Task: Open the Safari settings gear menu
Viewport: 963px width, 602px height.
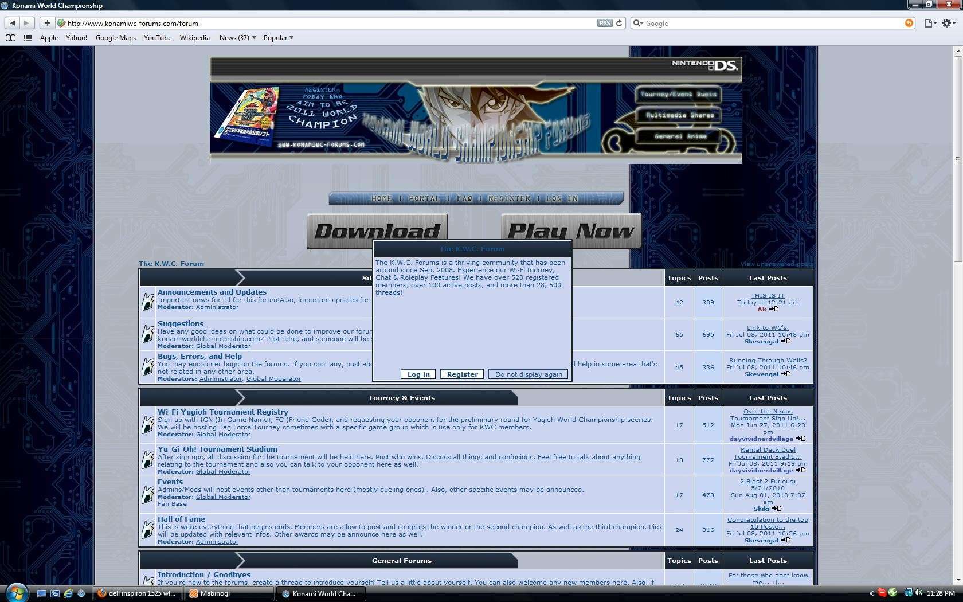Action: [949, 23]
